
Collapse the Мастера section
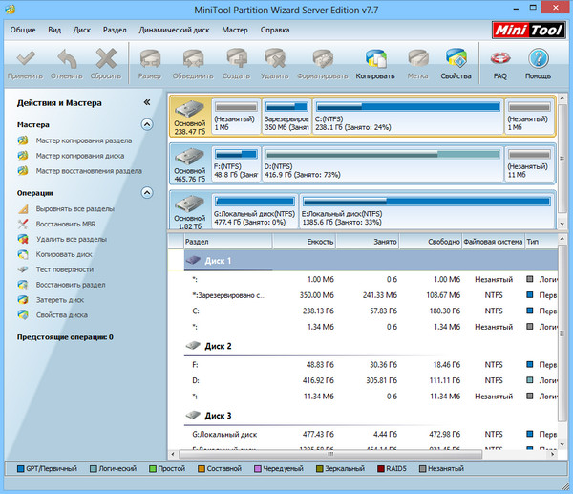[x=146, y=124]
